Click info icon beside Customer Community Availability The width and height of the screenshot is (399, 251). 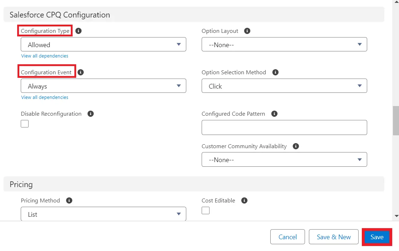tap(296, 146)
